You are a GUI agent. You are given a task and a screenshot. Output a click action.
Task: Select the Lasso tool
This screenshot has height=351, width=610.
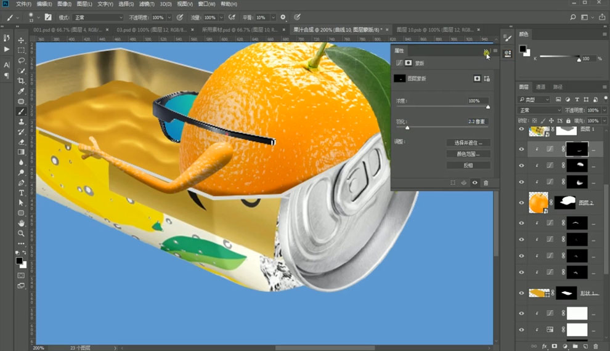pyautogui.click(x=21, y=60)
